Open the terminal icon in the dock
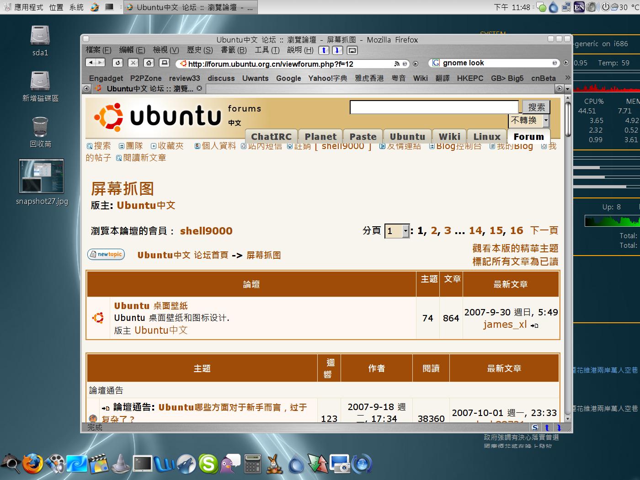Image resolution: width=640 pixels, height=480 pixels. coord(142,464)
